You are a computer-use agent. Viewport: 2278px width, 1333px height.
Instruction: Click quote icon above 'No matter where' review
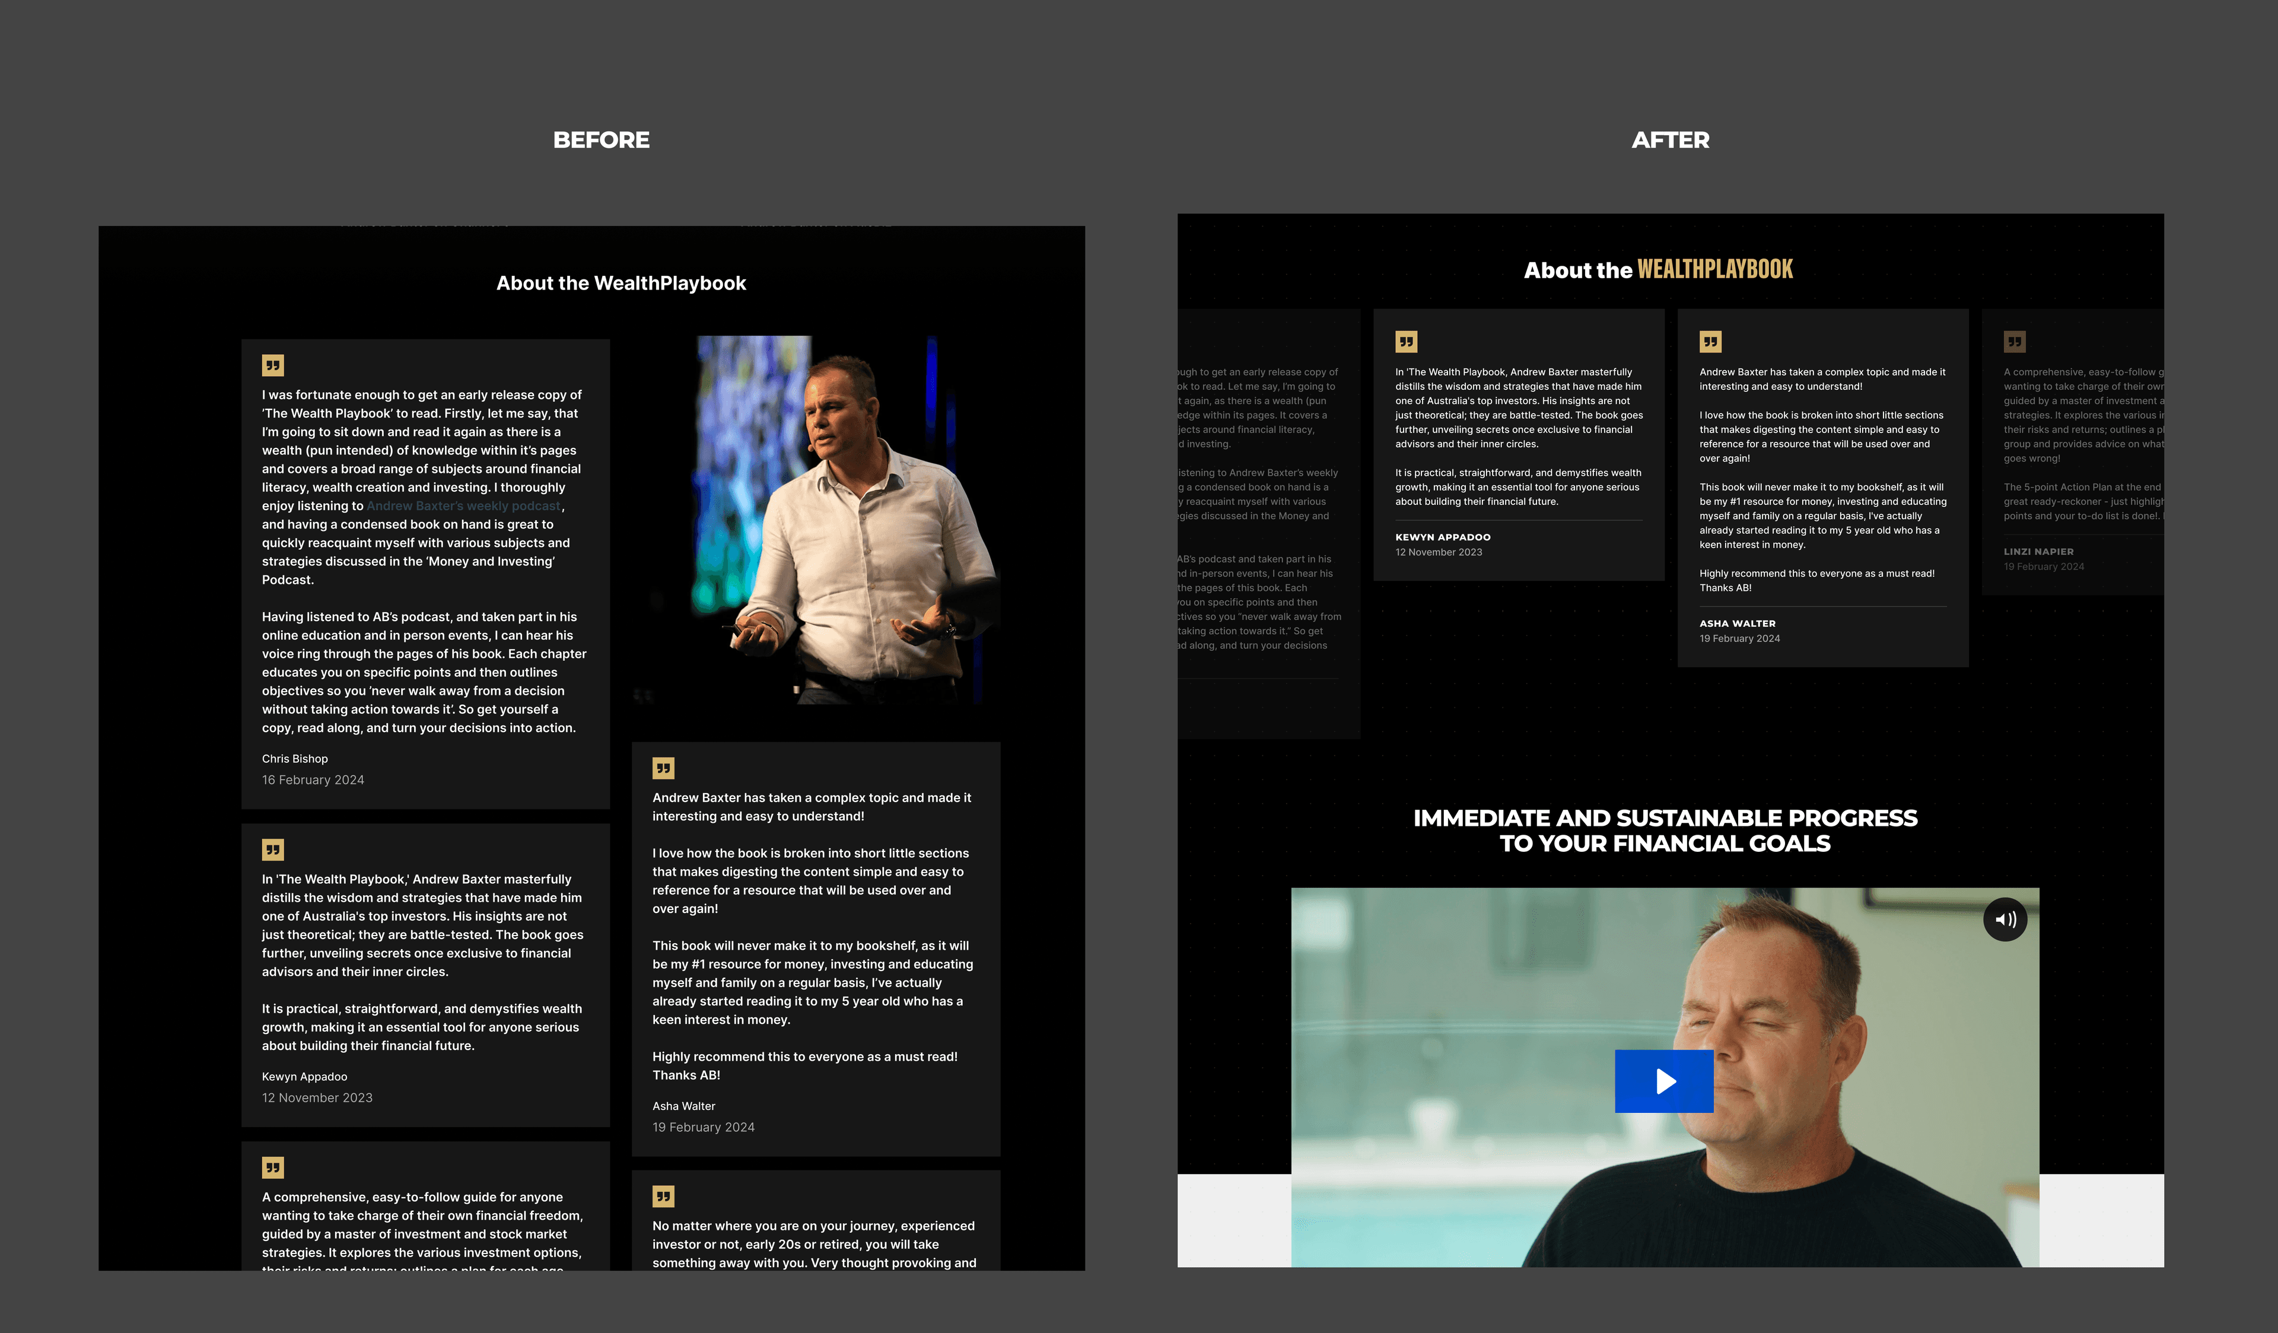663,1197
